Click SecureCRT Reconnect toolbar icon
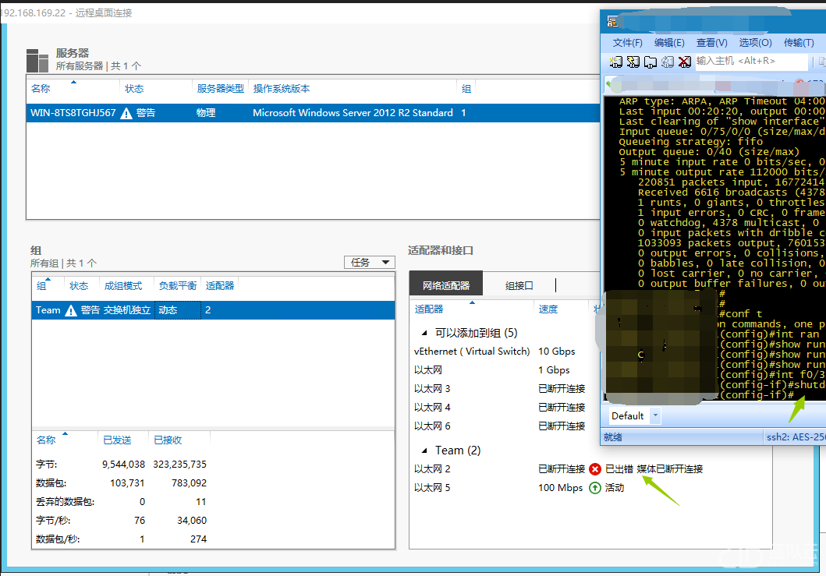 [x=668, y=62]
